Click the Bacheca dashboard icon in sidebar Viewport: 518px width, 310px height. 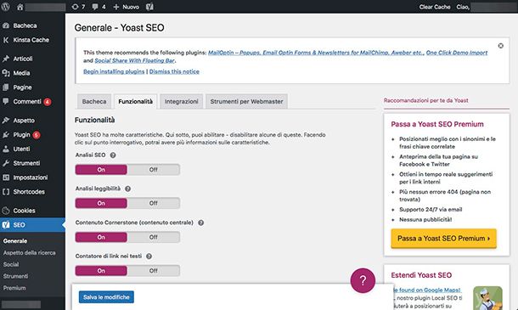(x=6, y=25)
